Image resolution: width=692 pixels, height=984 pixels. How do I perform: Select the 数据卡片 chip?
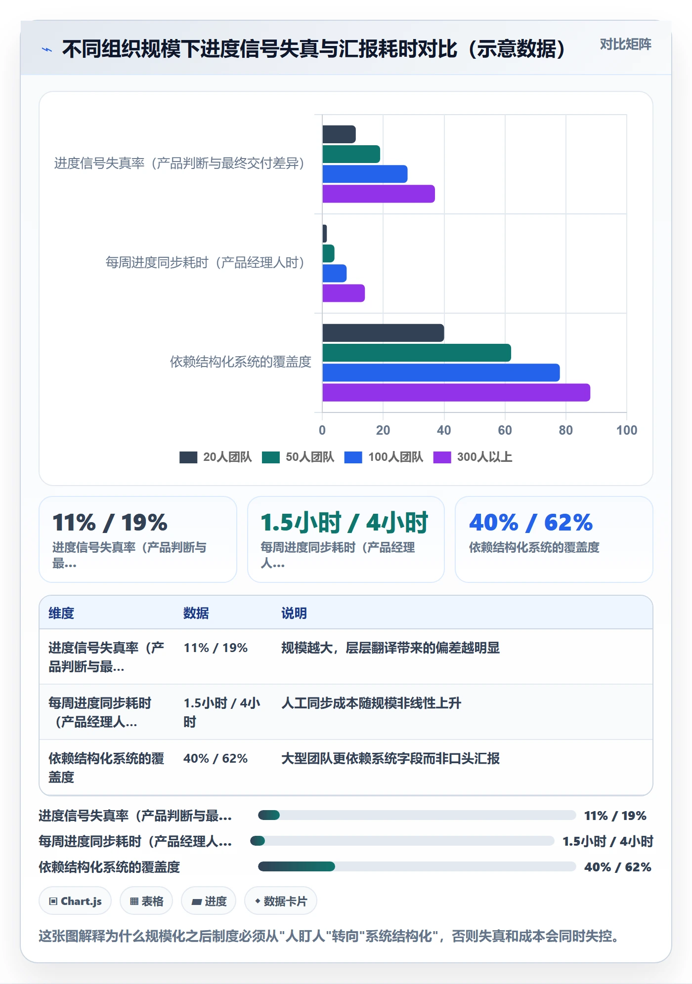click(x=281, y=901)
